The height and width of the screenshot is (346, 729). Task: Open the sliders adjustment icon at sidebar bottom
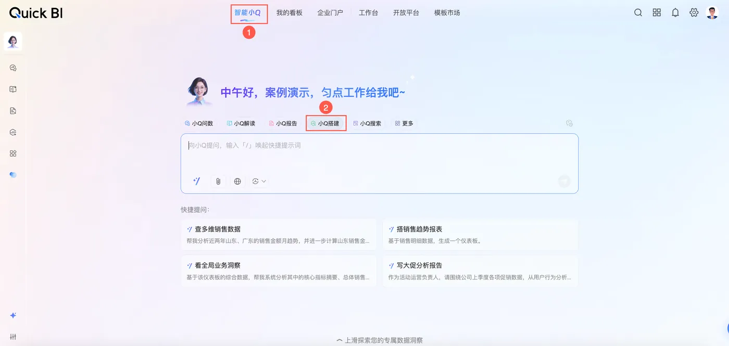13,337
